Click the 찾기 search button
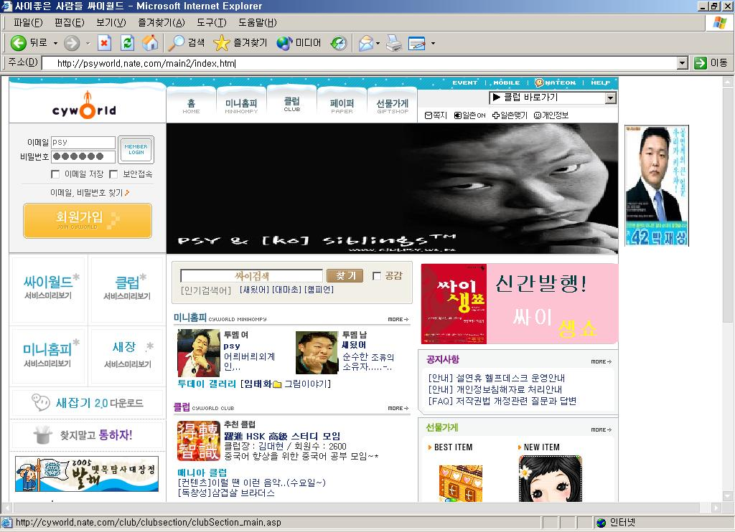The width and height of the screenshot is (735, 532). 346,276
